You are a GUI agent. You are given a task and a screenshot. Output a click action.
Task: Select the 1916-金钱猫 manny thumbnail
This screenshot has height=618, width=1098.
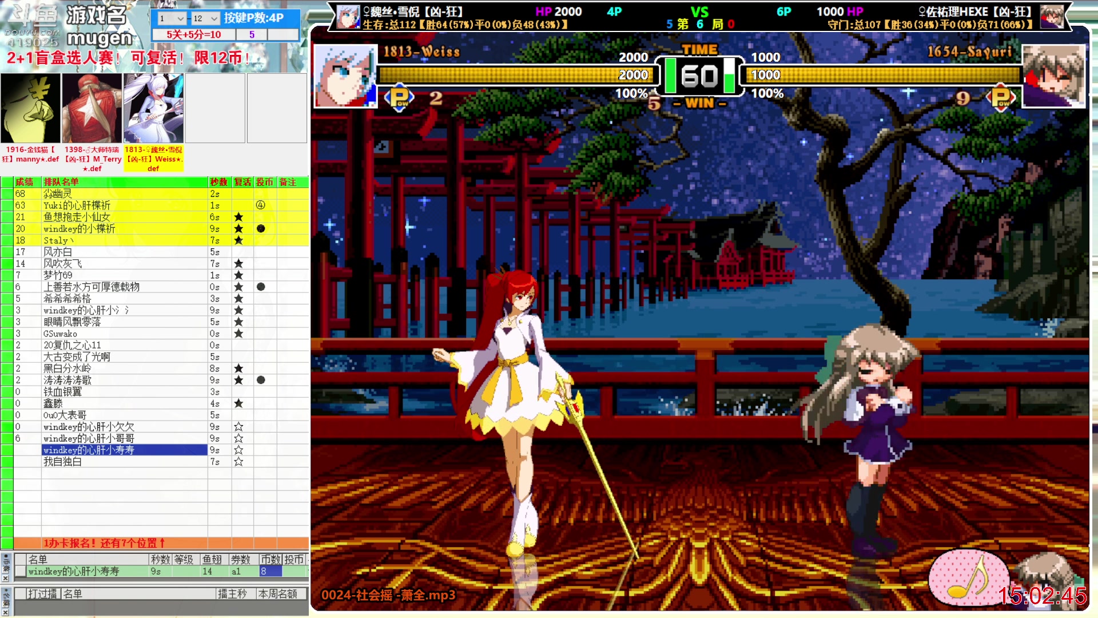[31, 108]
